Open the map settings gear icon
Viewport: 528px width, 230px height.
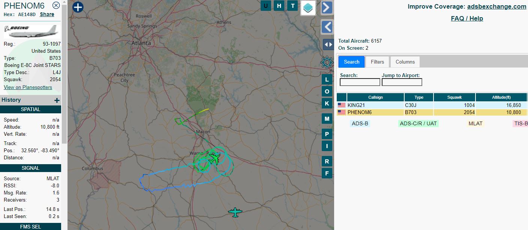(x=327, y=62)
